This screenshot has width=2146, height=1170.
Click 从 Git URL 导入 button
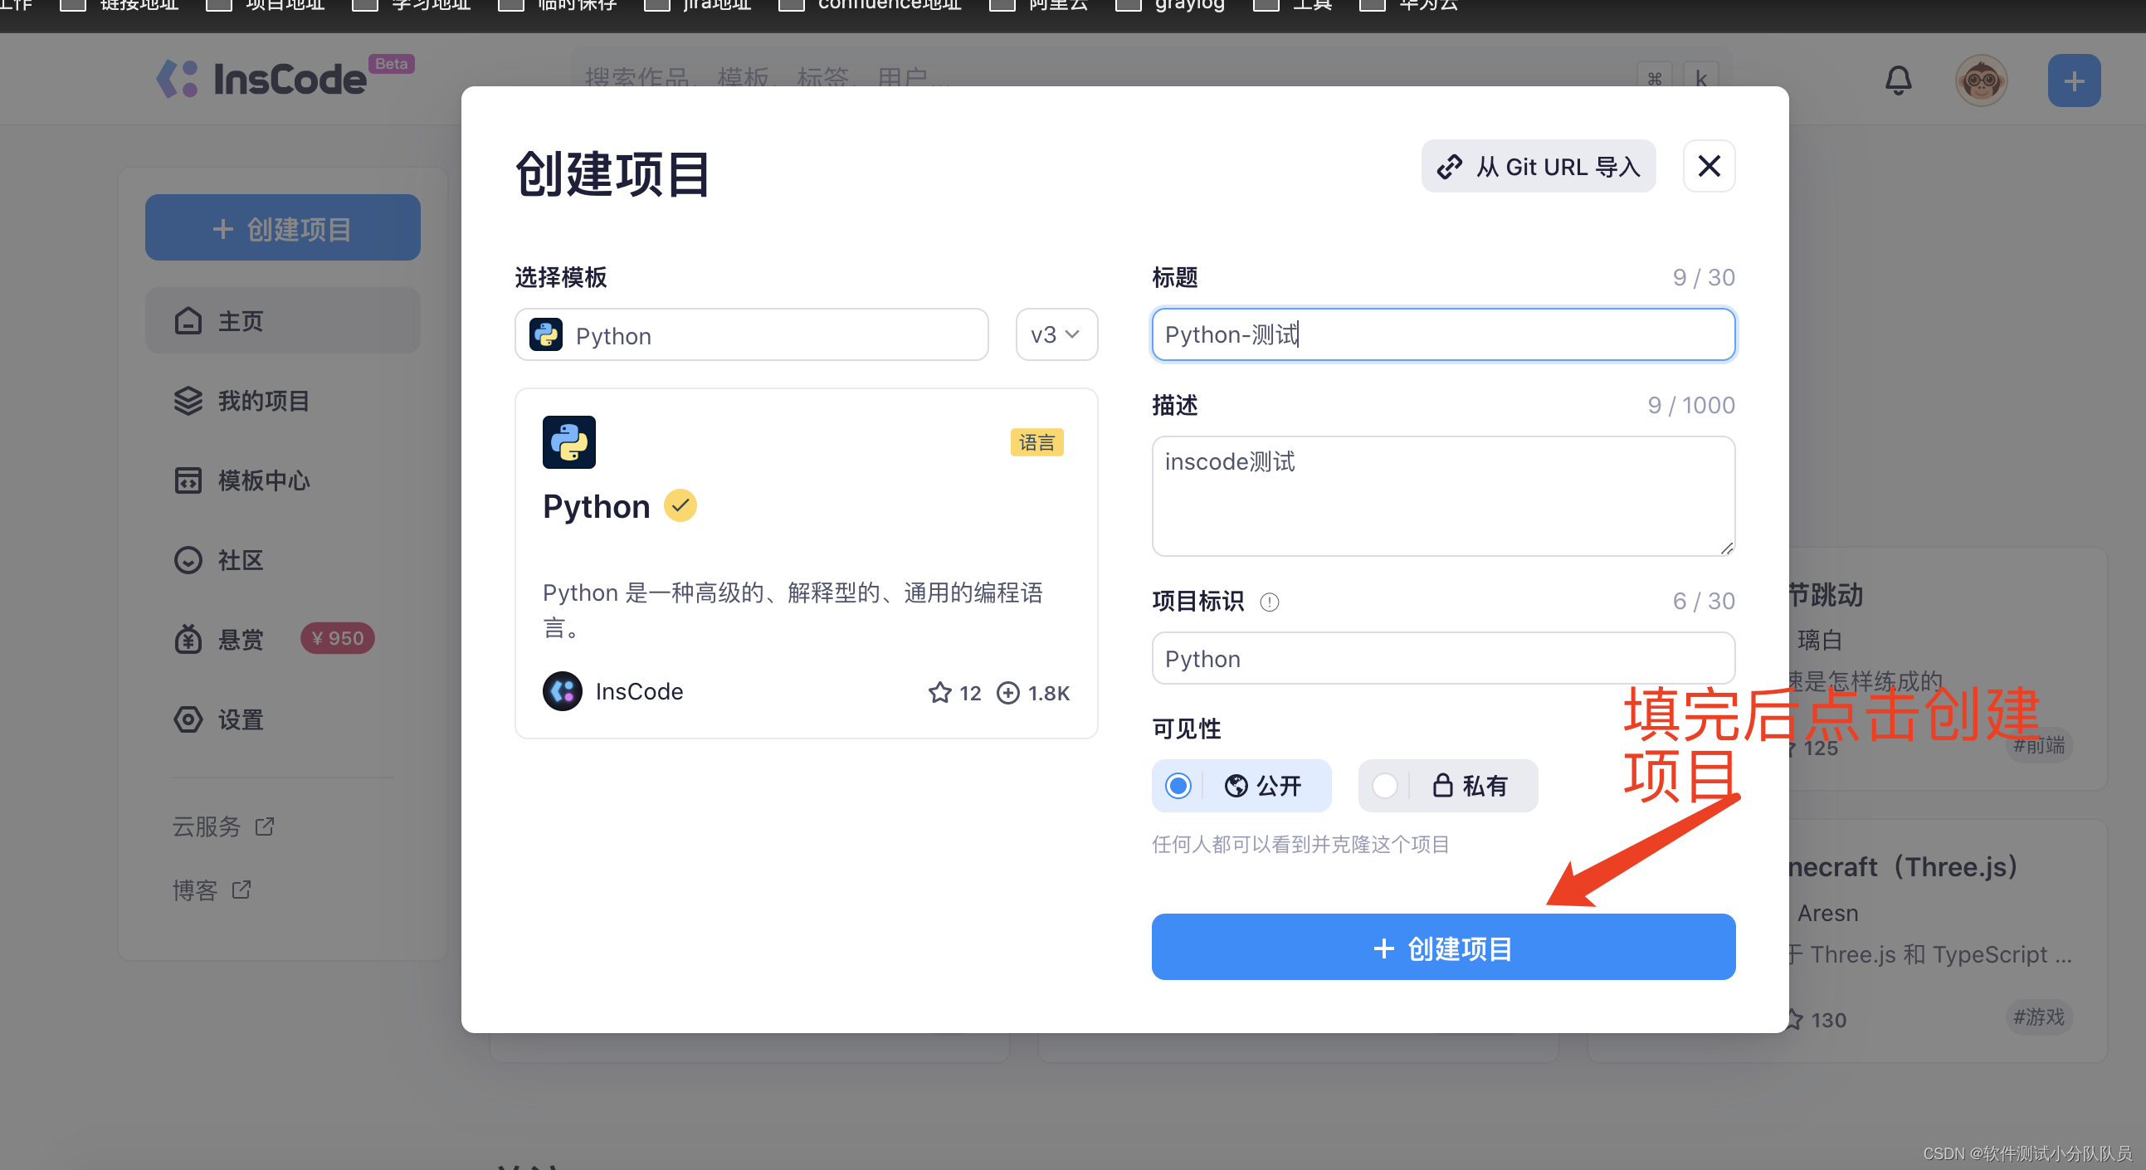click(1538, 167)
